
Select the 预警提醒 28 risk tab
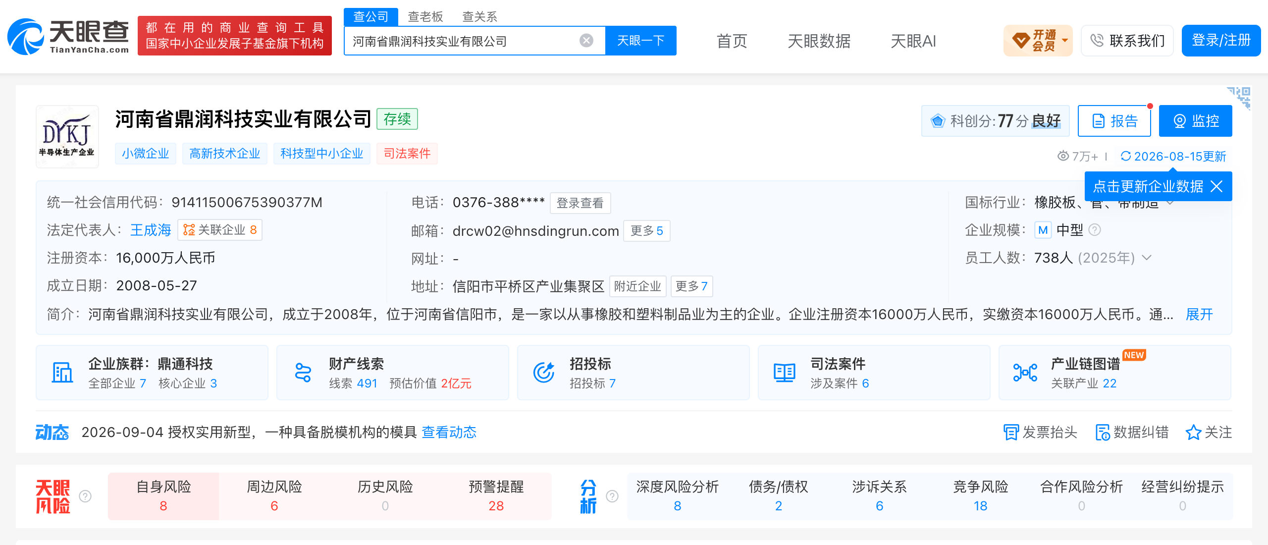pos(496,496)
